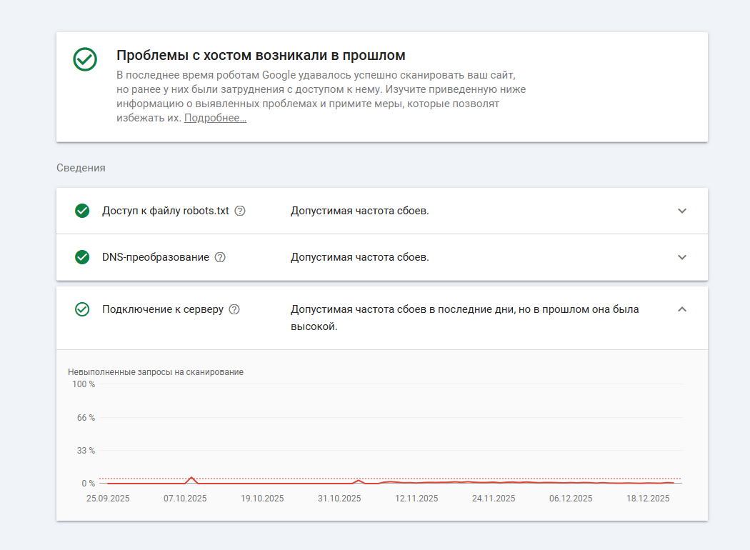Click the '100 %' y-axis label

(84, 384)
